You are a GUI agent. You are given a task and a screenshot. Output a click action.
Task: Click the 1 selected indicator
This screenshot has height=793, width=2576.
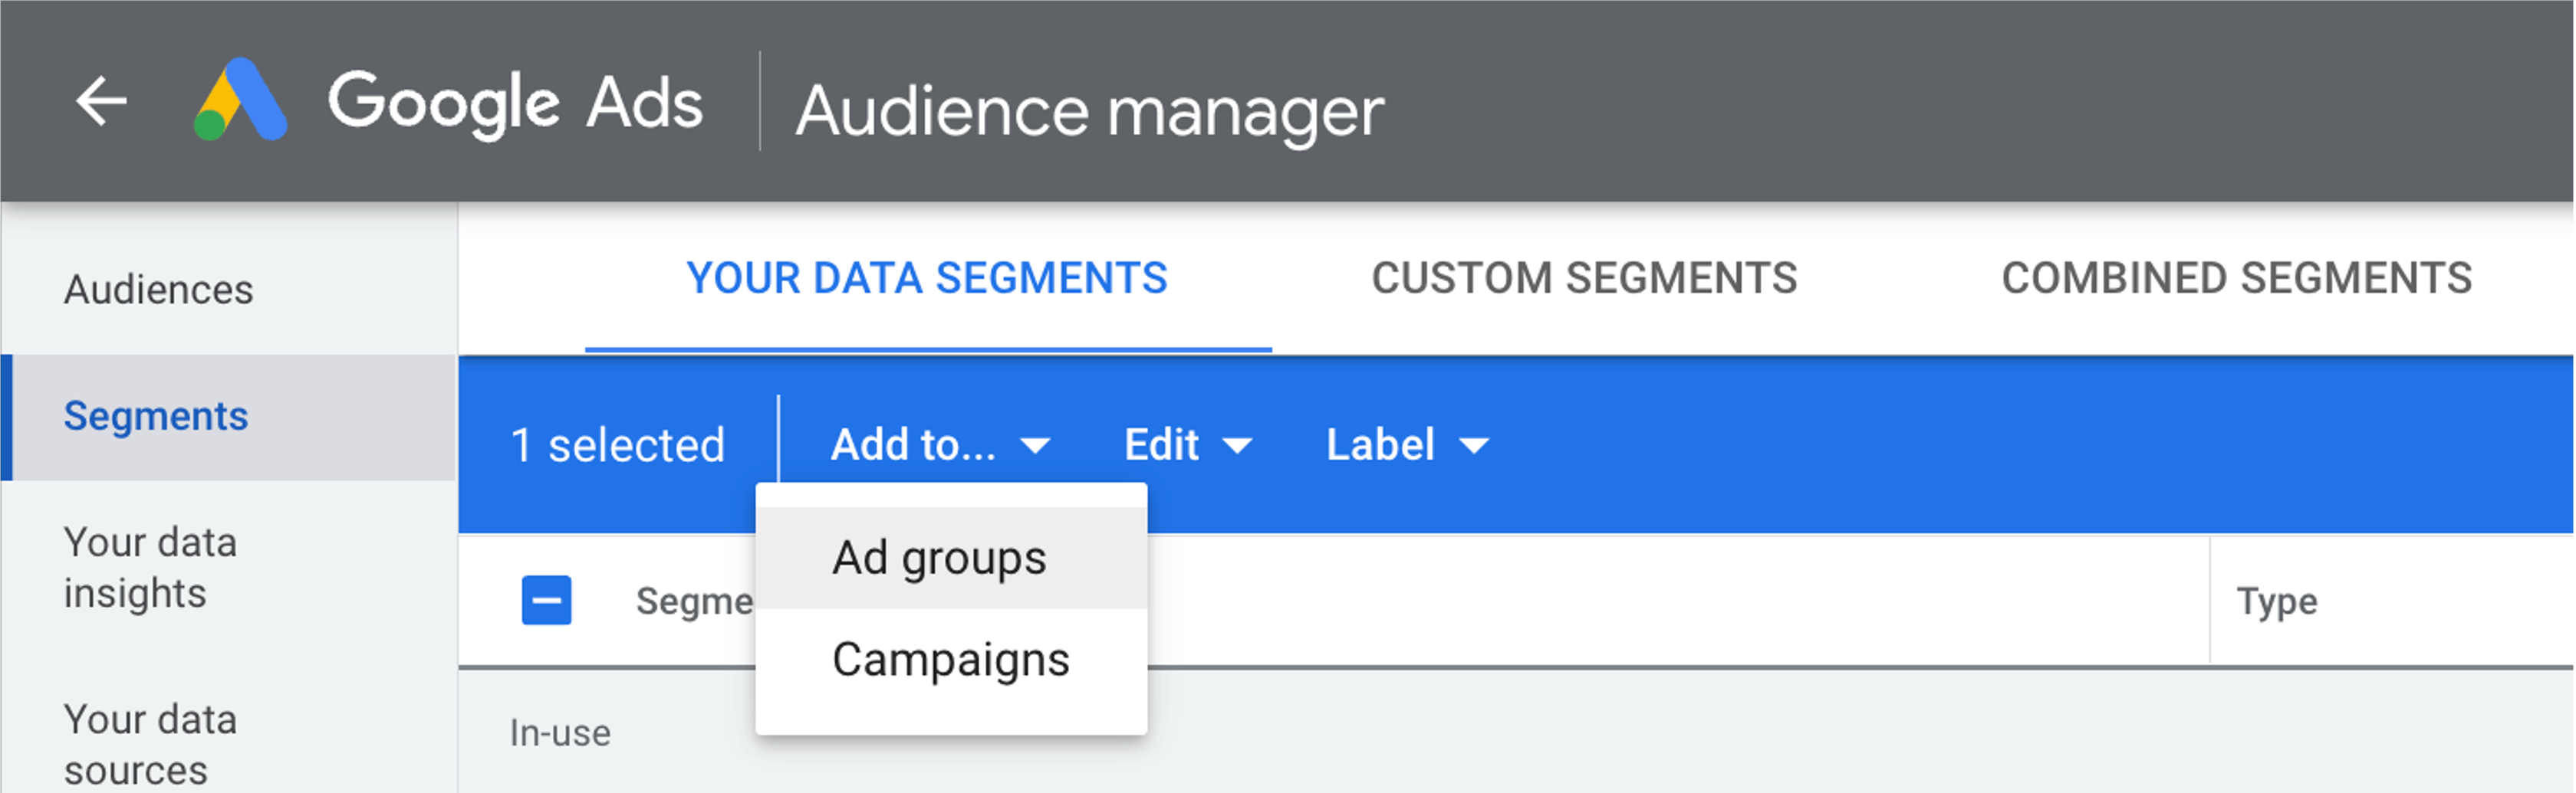tap(617, 445)
